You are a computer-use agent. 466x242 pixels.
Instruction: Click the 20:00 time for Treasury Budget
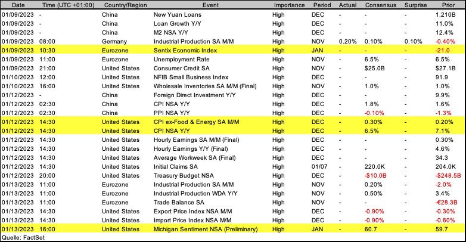pyautogui.click(x=47, y=175)
